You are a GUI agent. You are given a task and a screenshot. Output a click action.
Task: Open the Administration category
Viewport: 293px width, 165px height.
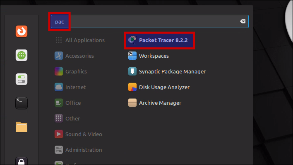pos(83,150)
